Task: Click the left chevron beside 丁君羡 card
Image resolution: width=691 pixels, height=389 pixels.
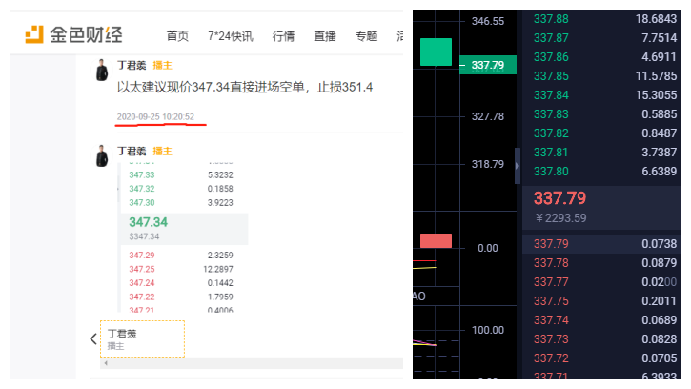Action: click(x=93, y=338)
